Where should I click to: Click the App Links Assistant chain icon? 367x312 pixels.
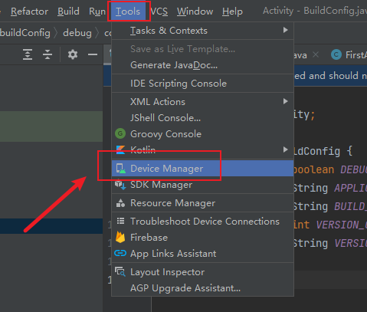120,253
